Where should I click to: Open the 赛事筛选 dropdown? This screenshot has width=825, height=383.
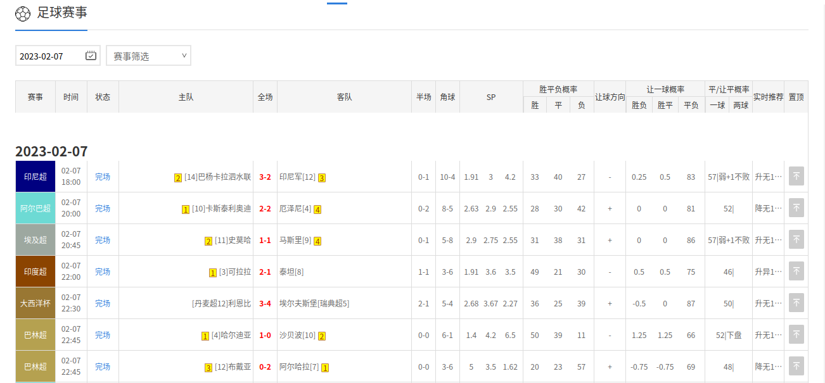click(148, 56)
